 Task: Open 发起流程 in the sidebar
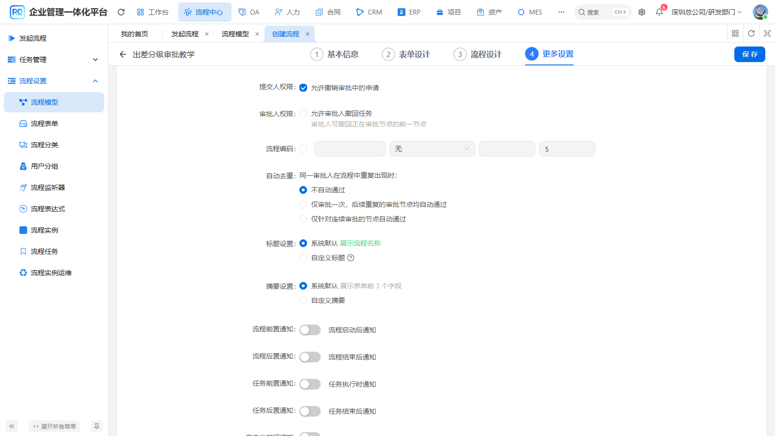(x=54, y=38)
